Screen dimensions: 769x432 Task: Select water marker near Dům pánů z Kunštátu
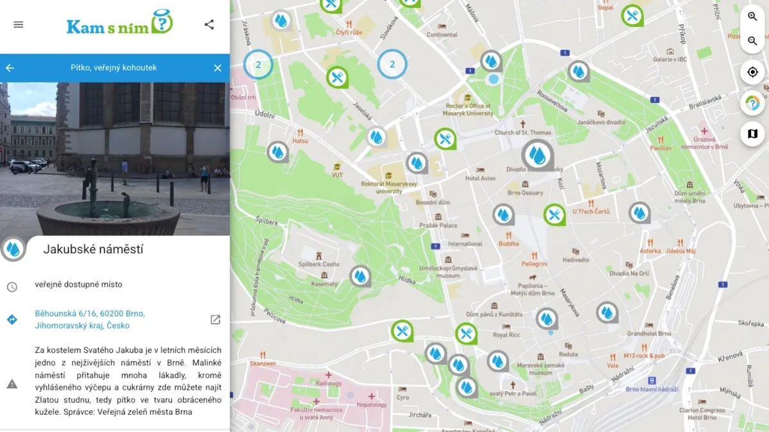point(547,318)
